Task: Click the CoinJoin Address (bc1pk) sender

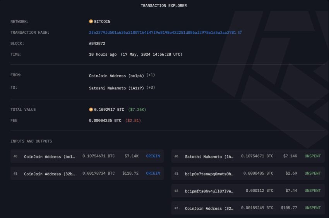Action: point(117,75)
